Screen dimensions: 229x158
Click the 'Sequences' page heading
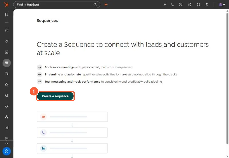coord(47,21)
